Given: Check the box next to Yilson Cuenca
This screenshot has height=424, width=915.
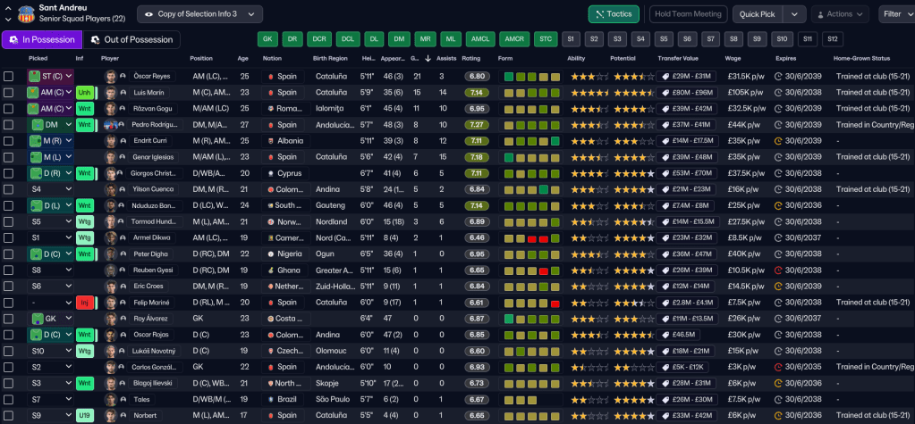Looking at the screenshot, I should (9, 189).
